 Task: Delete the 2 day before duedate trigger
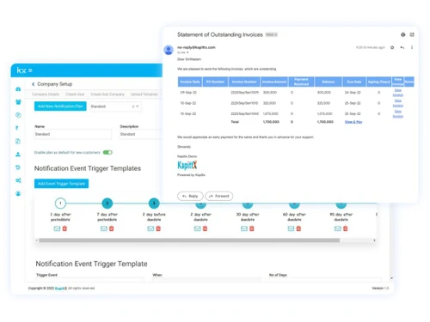[158, 228]
